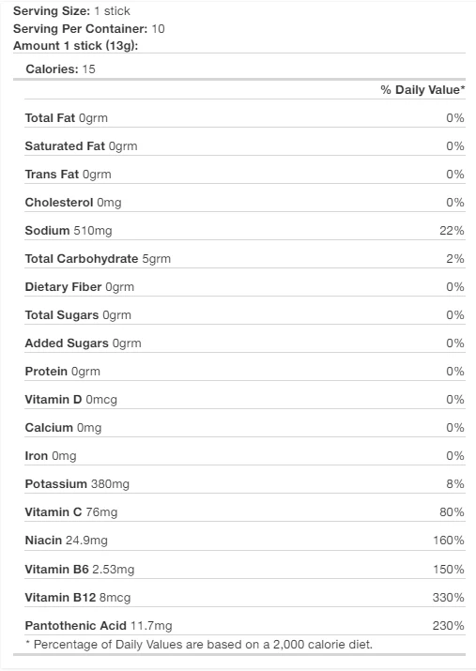Image resolution: width=476 pixels, height=671 pixels.
Task: Click the Potassium 380mg label
Action: pos(77,484)
